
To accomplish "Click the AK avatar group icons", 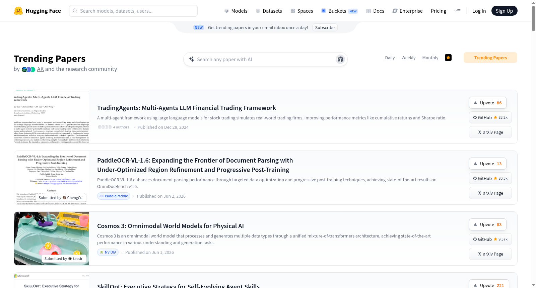I will (x=28, y=69).
